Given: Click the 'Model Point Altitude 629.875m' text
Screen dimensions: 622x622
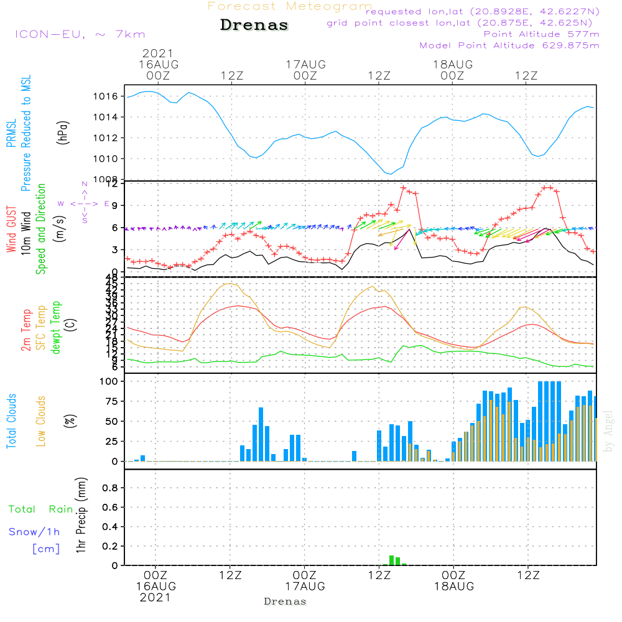Looking at the screenshot, I should click(x=509, y=45).
